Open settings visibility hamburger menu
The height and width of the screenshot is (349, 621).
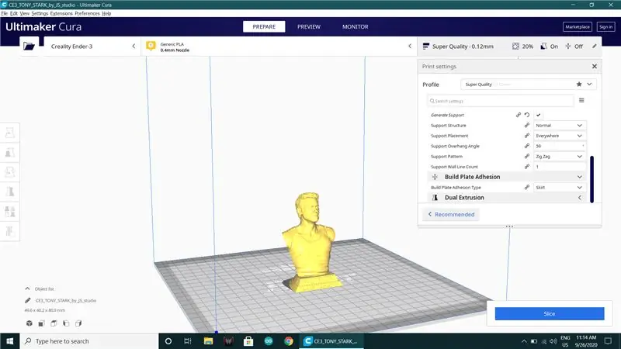click(581, 101)
